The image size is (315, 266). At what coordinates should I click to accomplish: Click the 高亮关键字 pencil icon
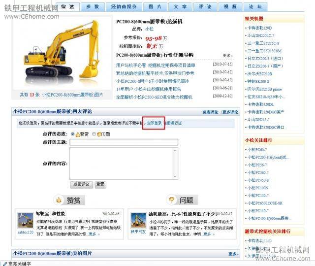pos(5,264)
